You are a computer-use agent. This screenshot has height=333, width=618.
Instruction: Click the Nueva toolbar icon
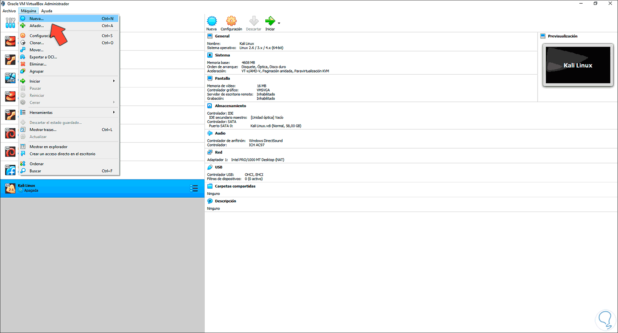click(x=211, y=21)
